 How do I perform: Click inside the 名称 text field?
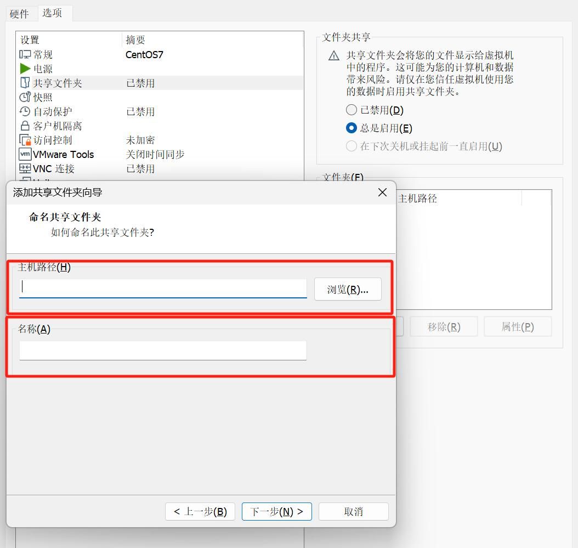point(163,350)
